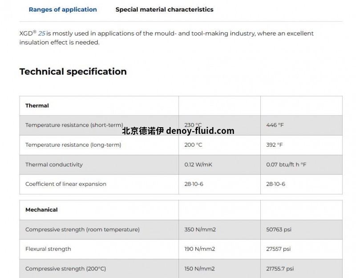Click Compressive strength (room temperature) label
This screenshot has width=356, height=278.
click(82, 230)
